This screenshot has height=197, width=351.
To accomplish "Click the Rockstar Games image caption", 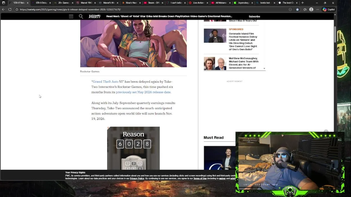I will coord(90,71).
